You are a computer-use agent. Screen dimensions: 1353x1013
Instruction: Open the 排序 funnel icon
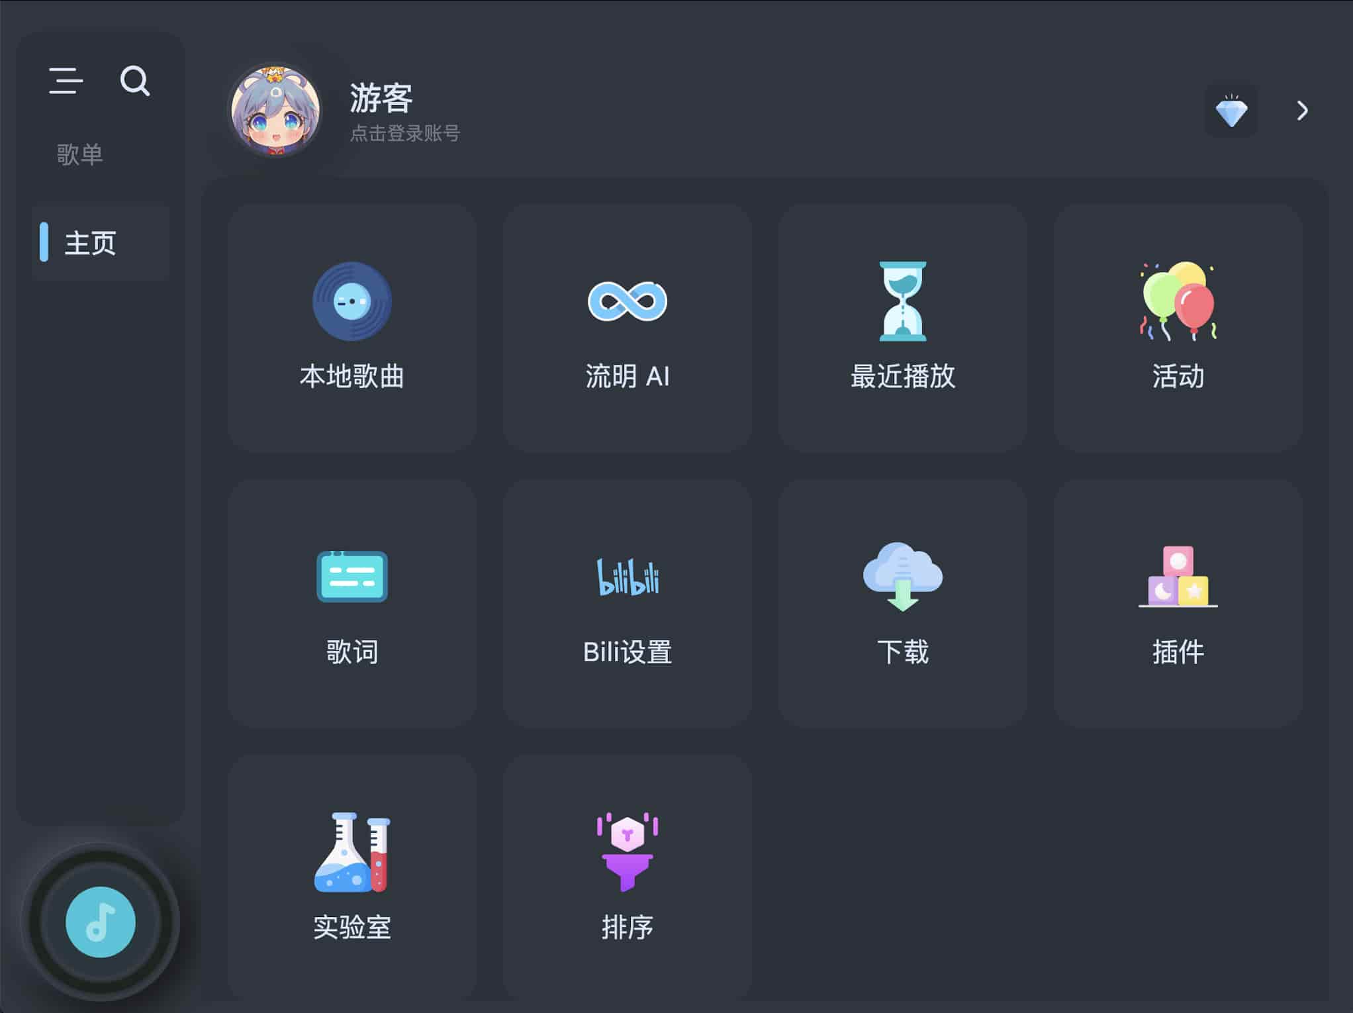(x=627, y=852)
